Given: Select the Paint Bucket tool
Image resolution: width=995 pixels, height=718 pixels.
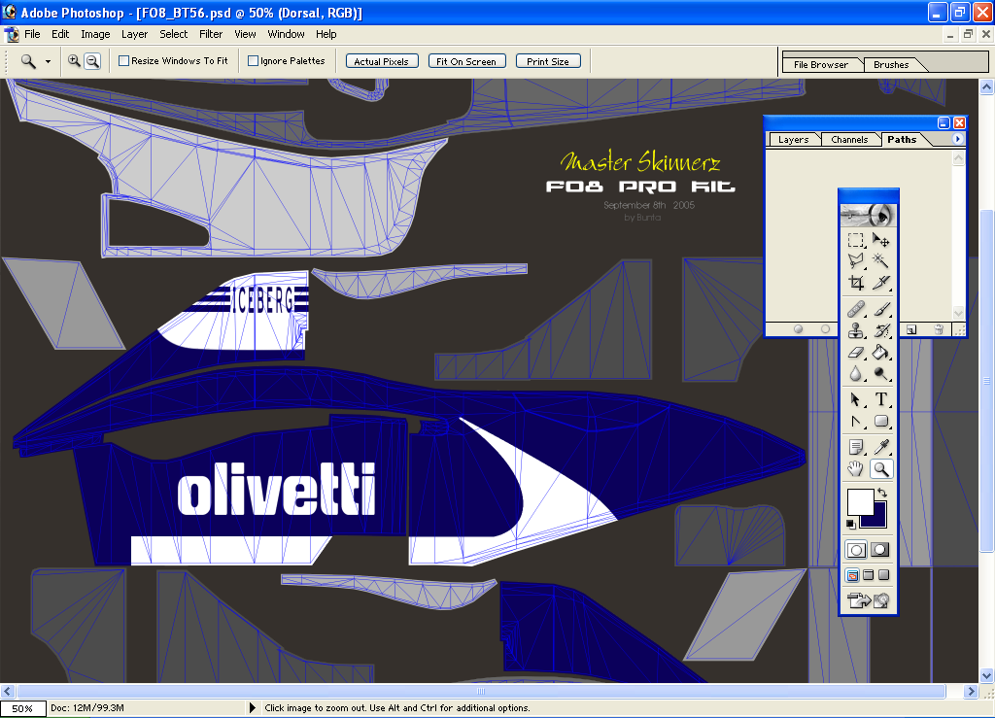Looking at the screenshot, I should pyautogui.click(x=880, y=352).
